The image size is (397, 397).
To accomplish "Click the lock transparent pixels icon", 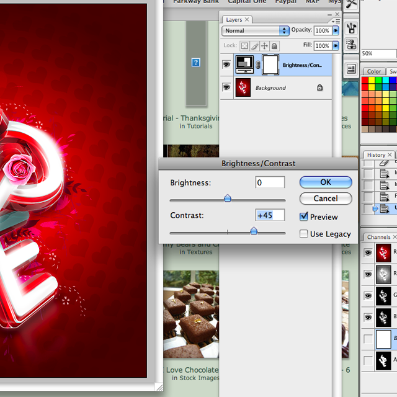I will tap(244, 46).
